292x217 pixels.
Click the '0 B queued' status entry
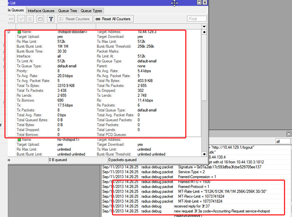[x=58, y=160]
